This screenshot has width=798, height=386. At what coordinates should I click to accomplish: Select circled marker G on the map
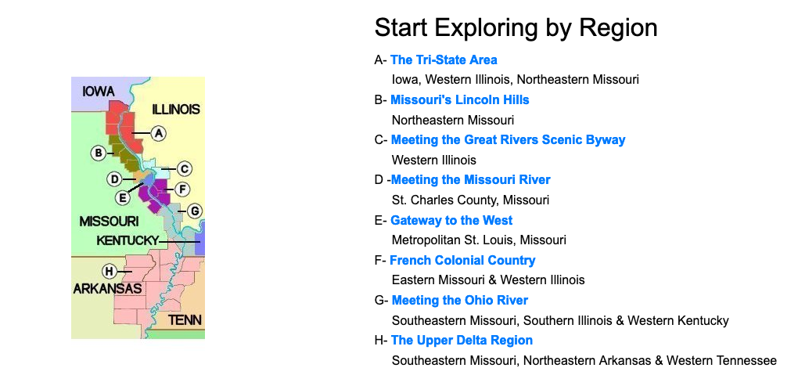(x=194, y=211)
